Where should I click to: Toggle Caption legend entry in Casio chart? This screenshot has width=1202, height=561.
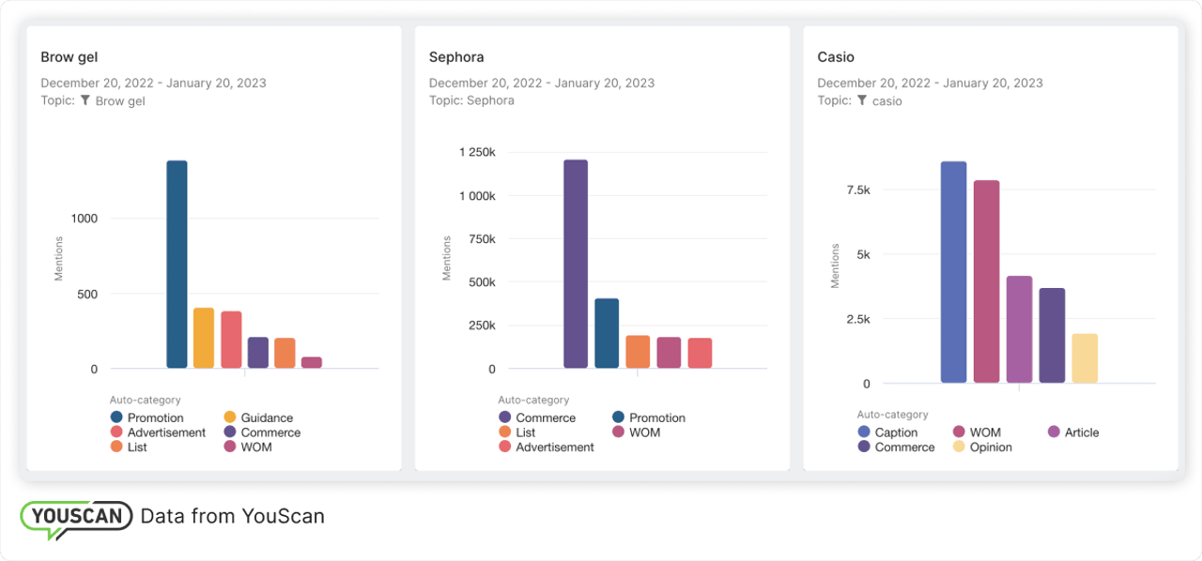896,432
